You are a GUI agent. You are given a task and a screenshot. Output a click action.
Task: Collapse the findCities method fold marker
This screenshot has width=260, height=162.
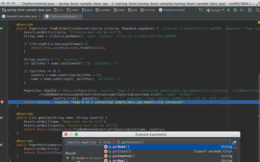coord(8,28)
